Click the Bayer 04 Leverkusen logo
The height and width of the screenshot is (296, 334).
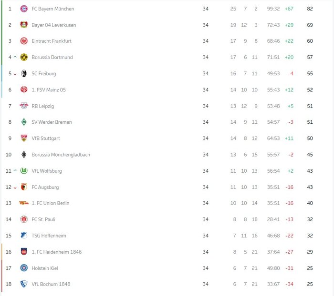pyautogui.click(x=24, y=25)
